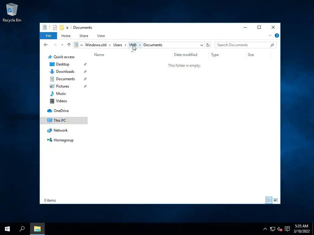Open the muted volume tray icon
Screen dimensions: 314x235
[x=280, y=229]
